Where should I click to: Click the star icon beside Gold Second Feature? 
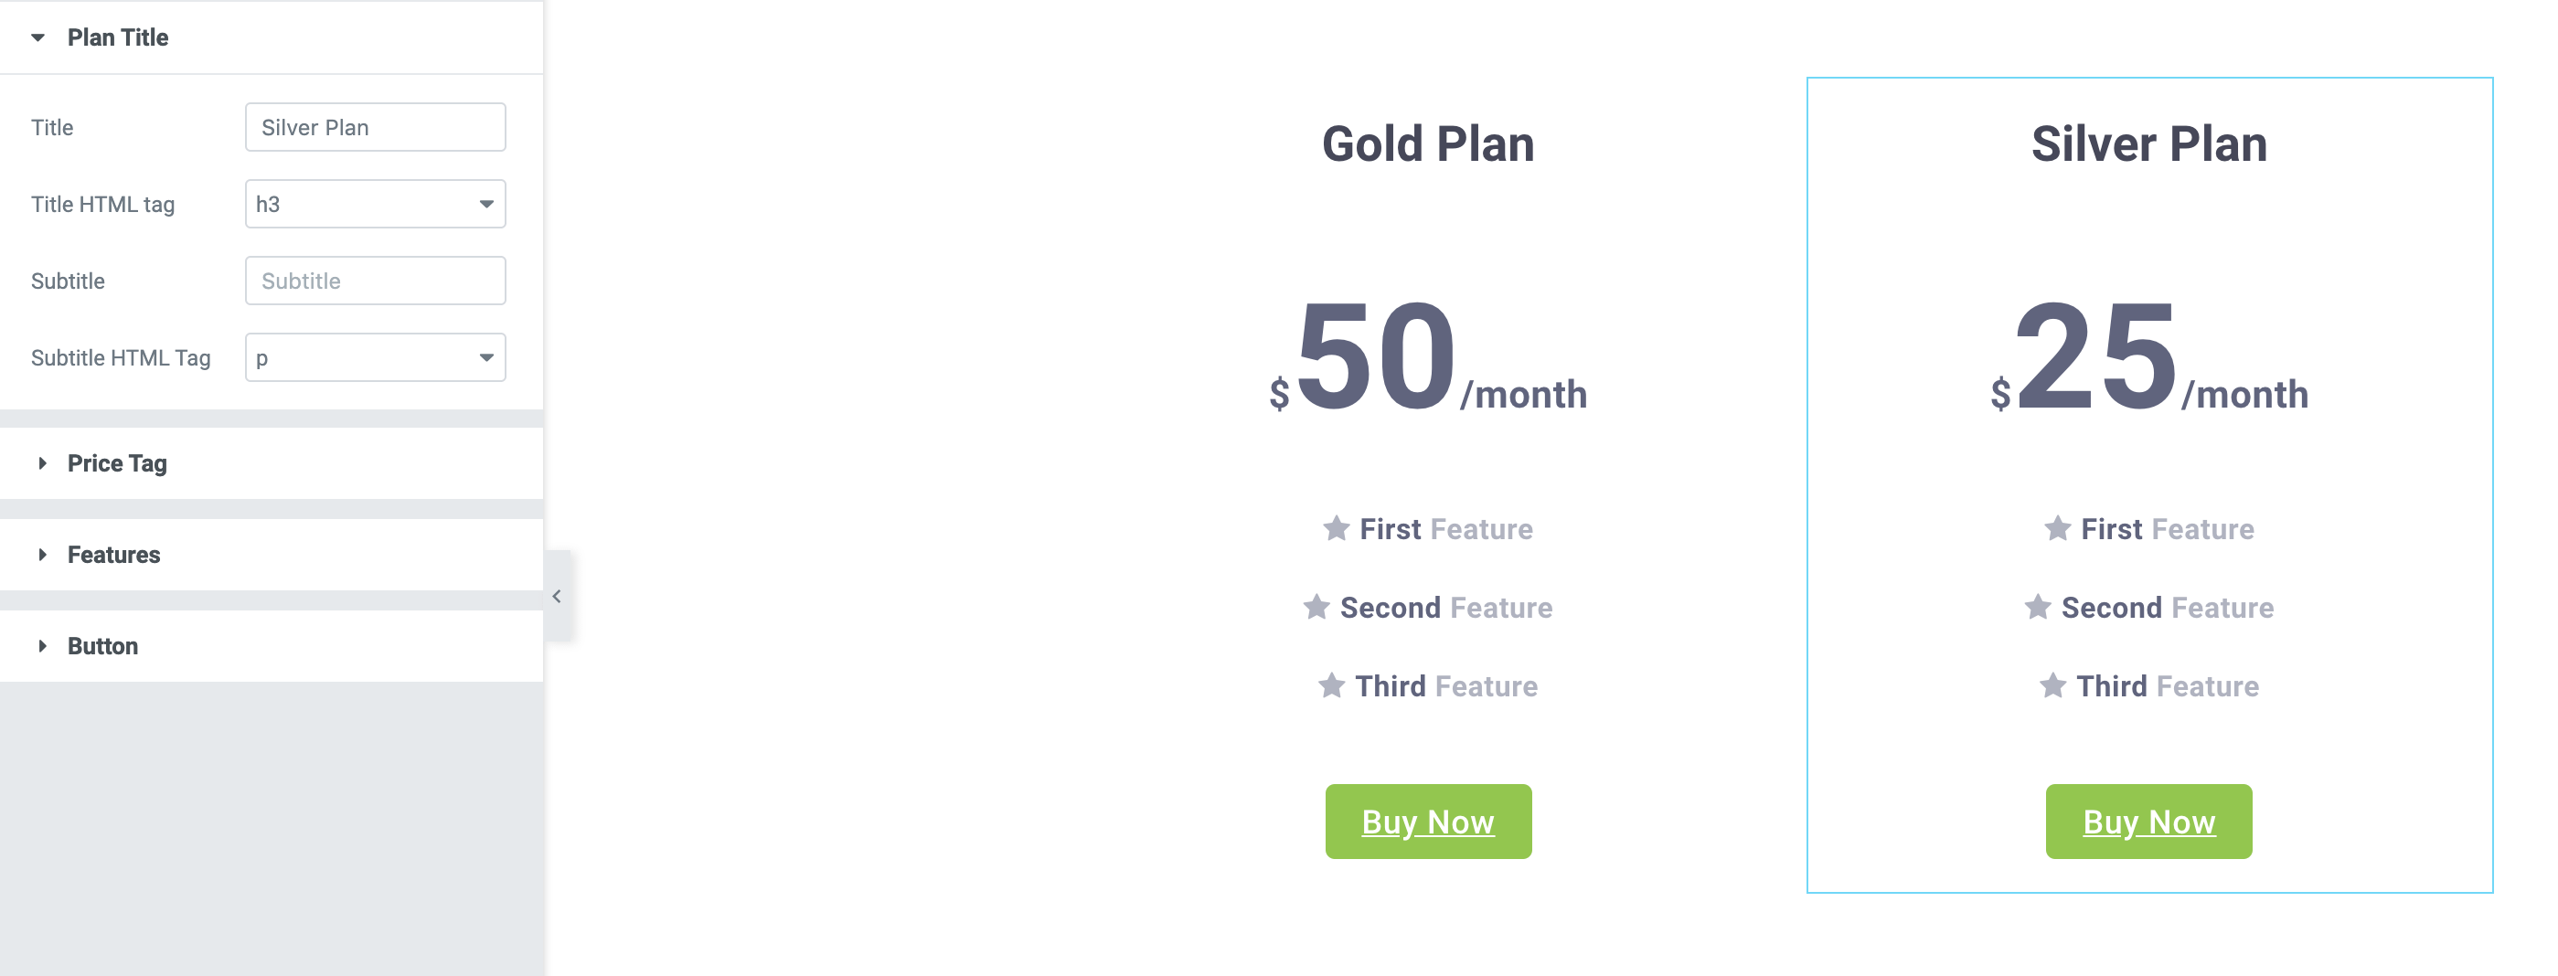click(1316, 607)
